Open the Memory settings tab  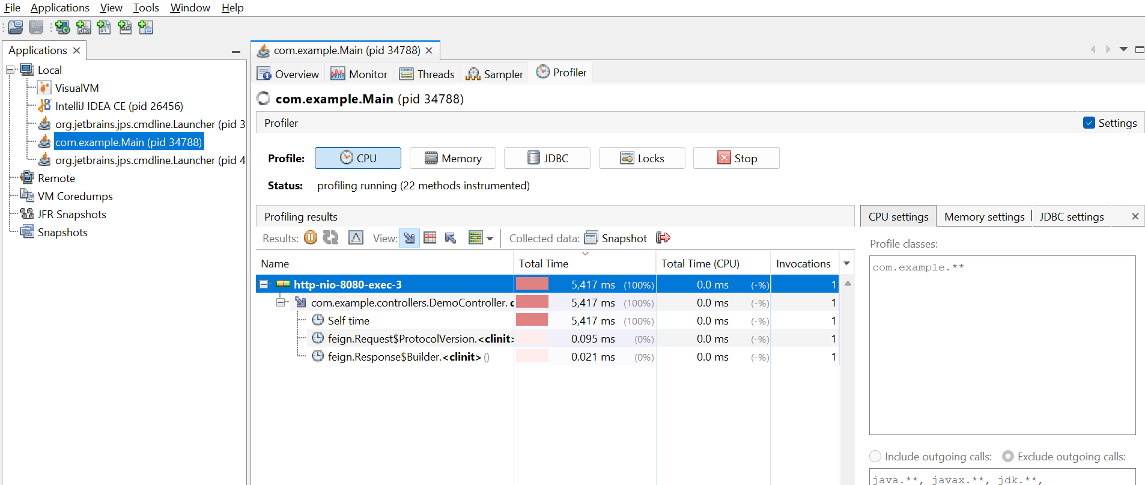[984, 216]
